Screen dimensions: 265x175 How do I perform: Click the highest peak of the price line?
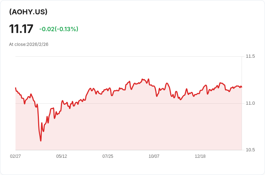[143, 79]
